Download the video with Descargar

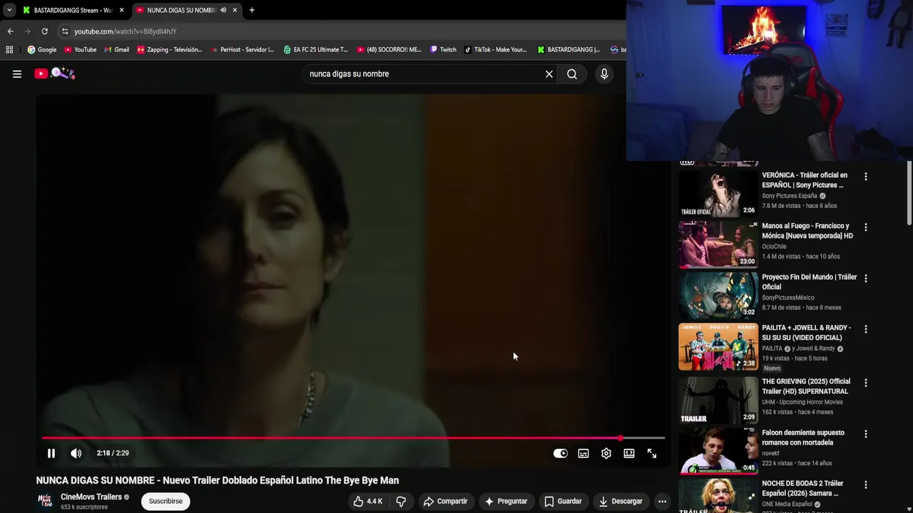click(x=621, y=501)
